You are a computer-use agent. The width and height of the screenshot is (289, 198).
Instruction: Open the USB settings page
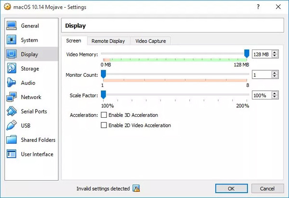pos(26,126)
